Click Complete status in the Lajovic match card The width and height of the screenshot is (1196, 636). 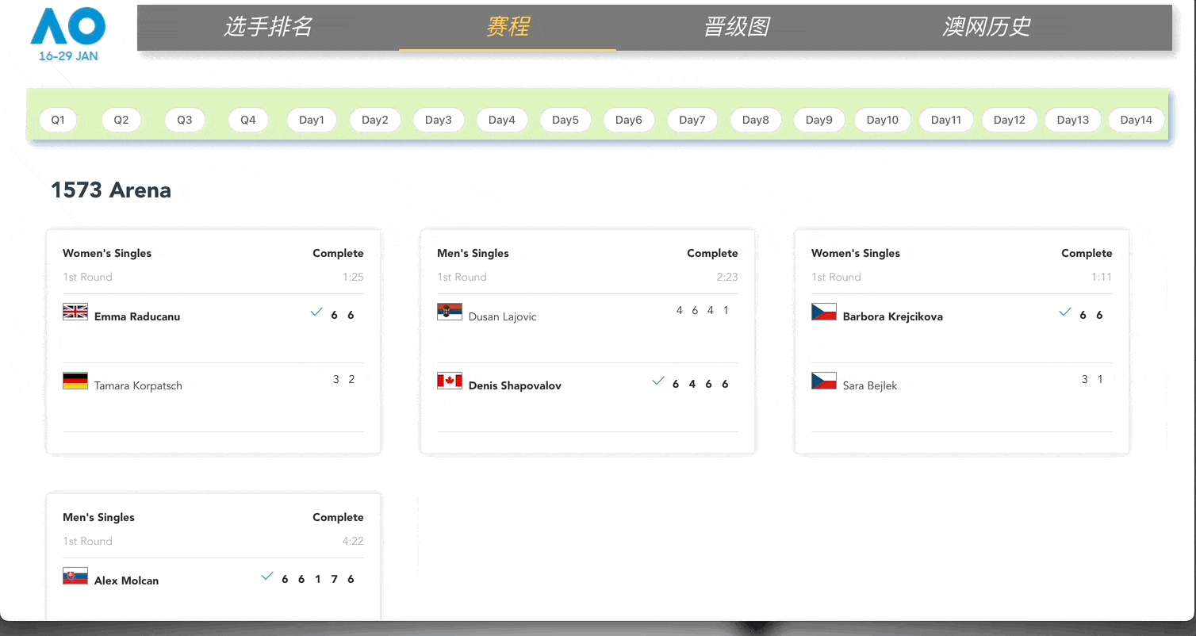point(712,253)
